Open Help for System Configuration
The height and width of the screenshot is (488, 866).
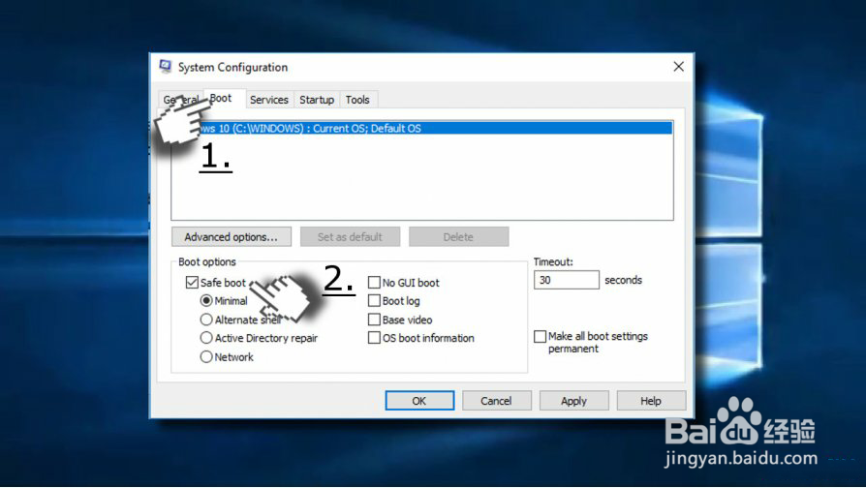[x=651, y=401]
